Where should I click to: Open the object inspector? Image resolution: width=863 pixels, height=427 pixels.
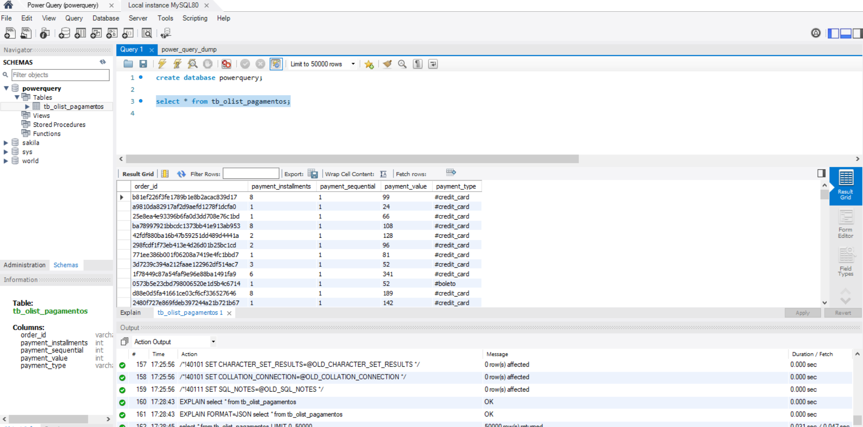tap(45, 33)
